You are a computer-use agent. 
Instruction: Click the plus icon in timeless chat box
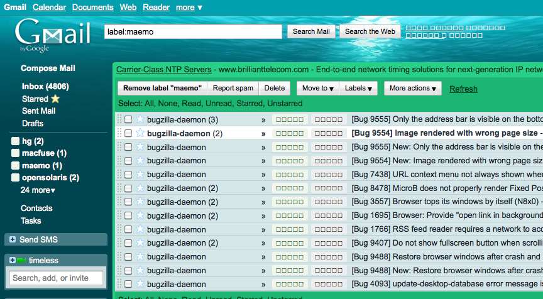tap(12, 260)
